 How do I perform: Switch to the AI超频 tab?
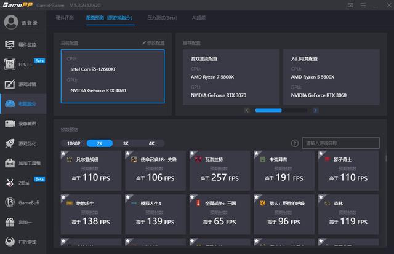(x=198, y=18)
